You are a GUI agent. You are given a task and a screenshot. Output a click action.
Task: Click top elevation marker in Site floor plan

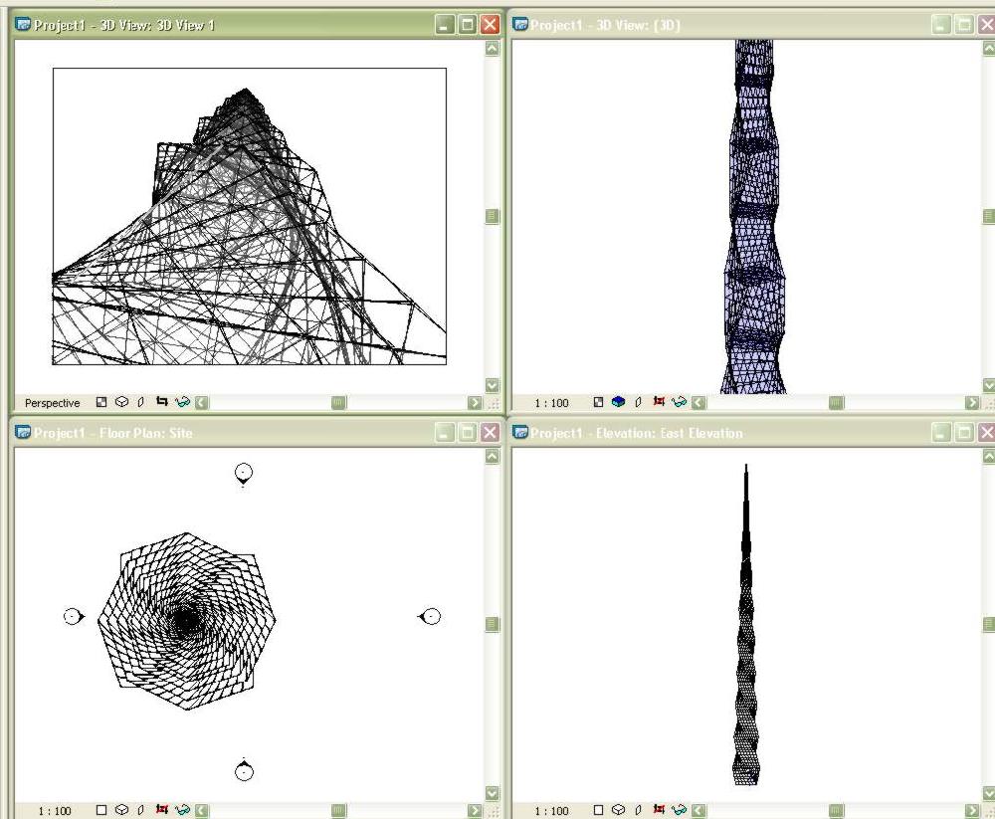(244, 474)
